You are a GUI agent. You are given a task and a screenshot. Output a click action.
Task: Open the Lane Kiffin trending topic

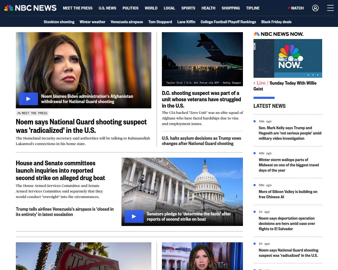pos(186,22)
